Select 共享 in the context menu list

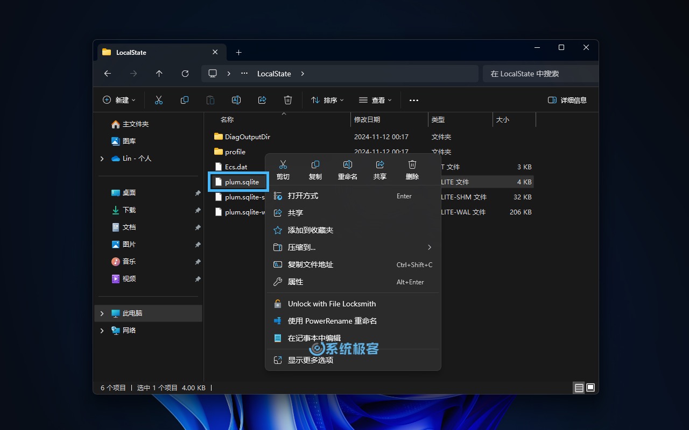(x=353, y=213)
